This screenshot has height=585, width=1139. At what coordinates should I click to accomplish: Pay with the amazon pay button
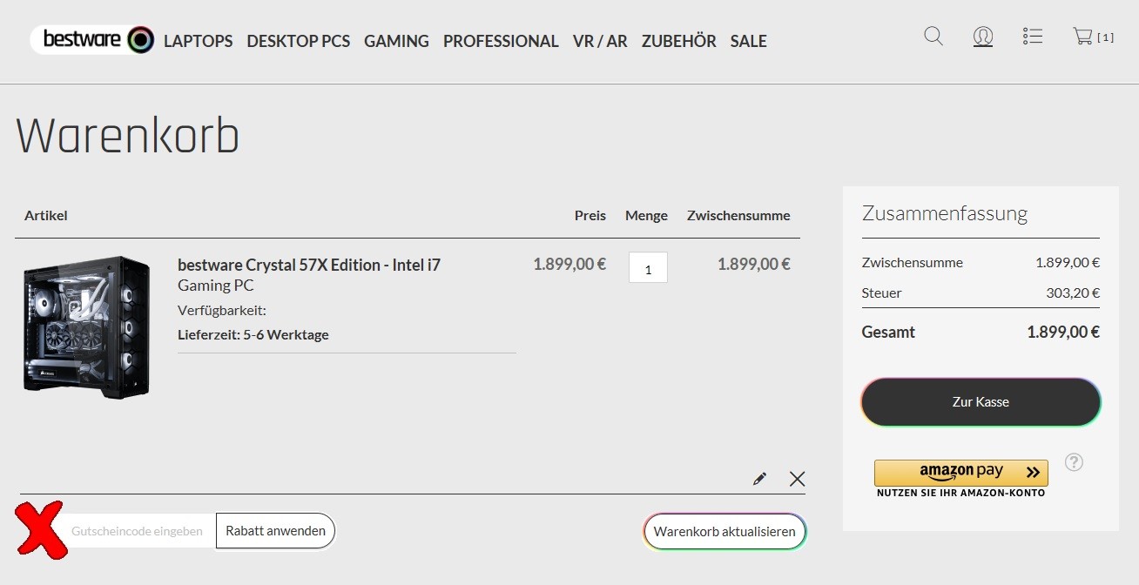coord(961,473)
